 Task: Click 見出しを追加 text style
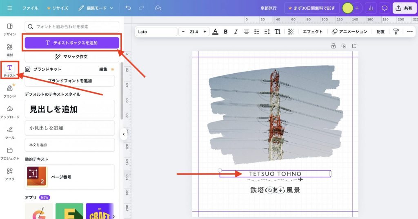coord(70,109)
